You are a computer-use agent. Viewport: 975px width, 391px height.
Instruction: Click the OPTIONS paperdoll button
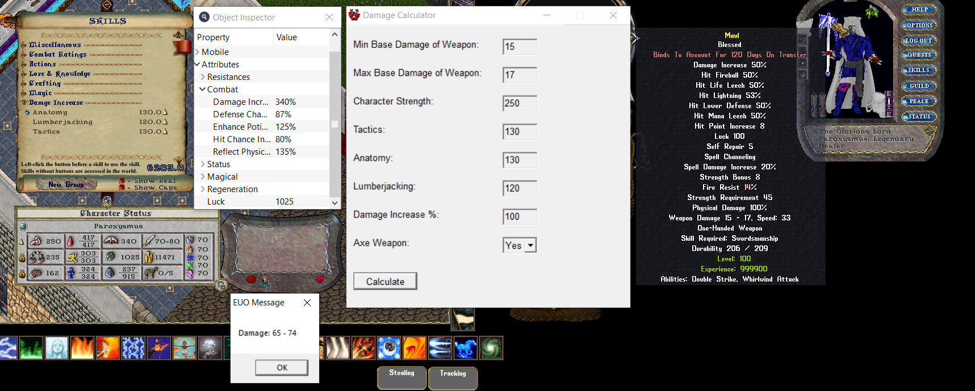919,25
